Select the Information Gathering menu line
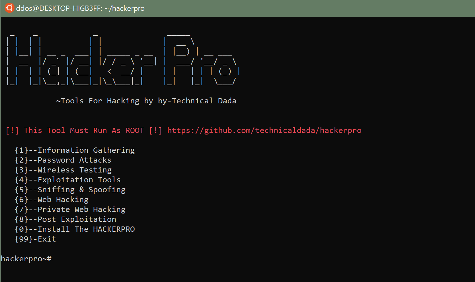 pyautogui.click(x=75, y=150)
